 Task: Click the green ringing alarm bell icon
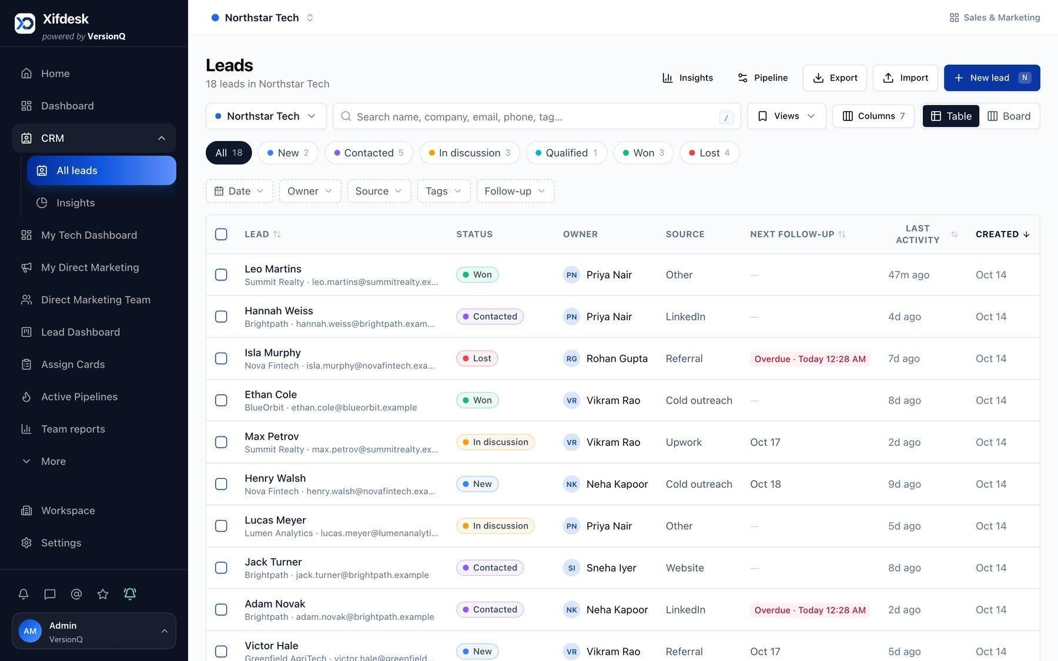130,593
